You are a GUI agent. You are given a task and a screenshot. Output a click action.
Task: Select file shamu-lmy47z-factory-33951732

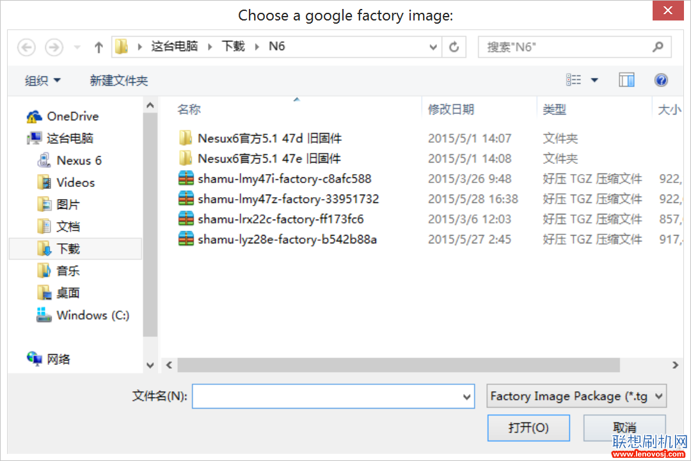click(288, 199)
